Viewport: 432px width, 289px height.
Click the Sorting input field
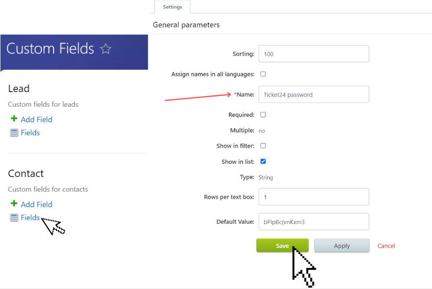[x=314, y=54]
